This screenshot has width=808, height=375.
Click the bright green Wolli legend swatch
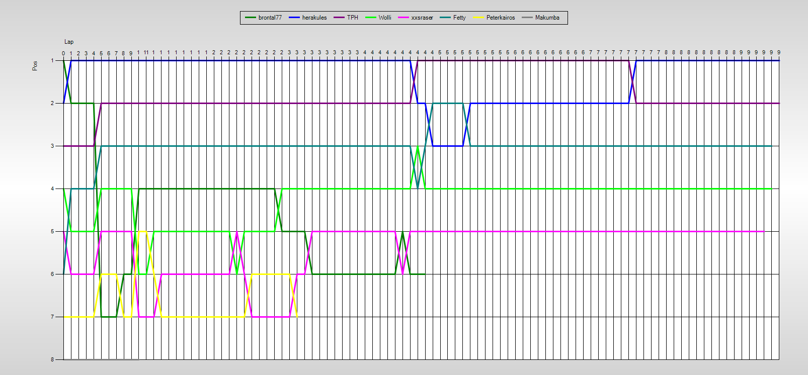point(371,18)
